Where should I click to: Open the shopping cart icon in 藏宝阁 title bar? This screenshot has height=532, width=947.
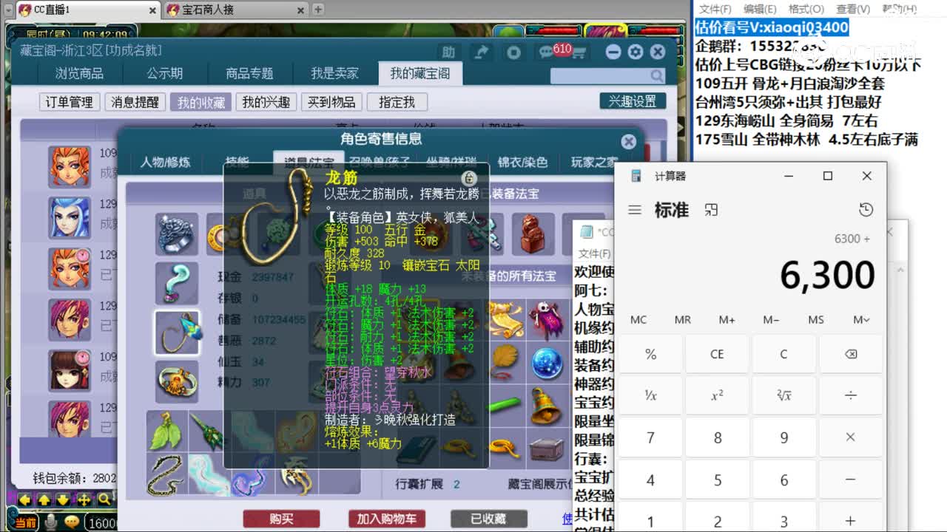(579, 53)
